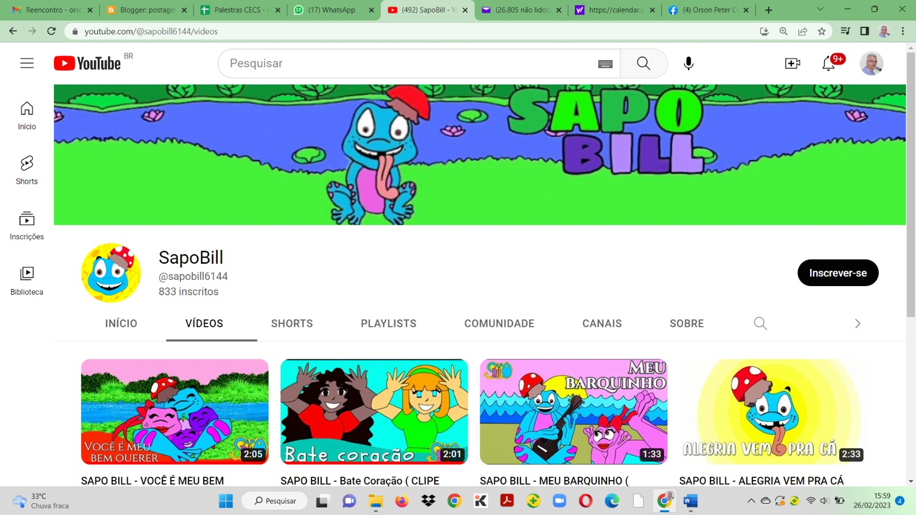
Task: Open Firefox from the taskbar
Action: (x=402, y=501)
